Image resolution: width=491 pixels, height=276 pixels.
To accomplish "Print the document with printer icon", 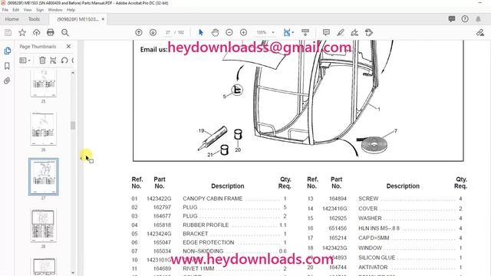I will [51, 32].
